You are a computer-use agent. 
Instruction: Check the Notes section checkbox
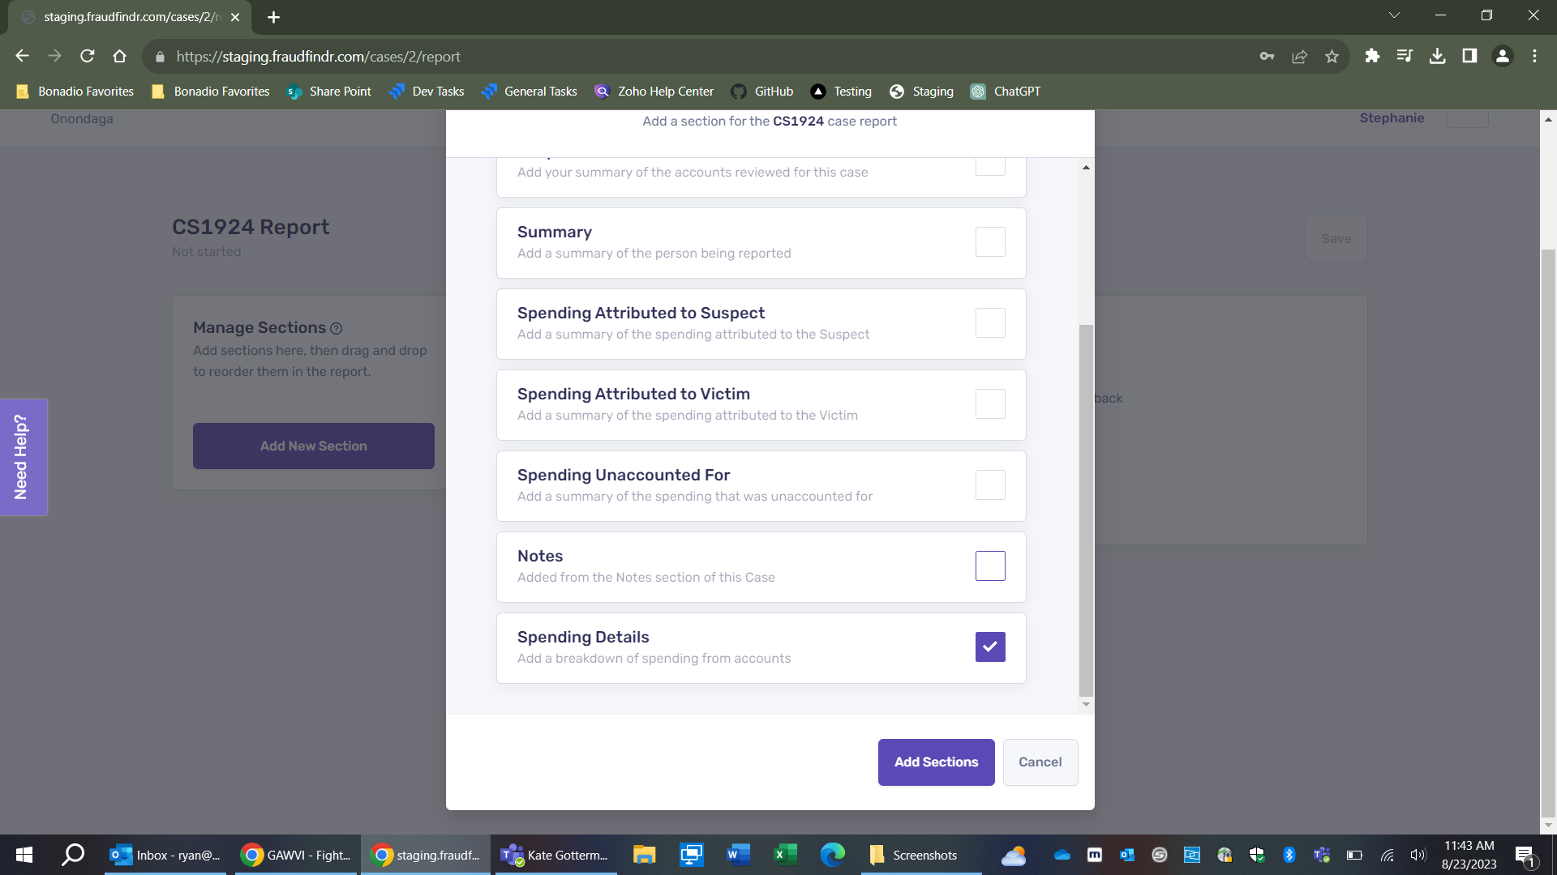(x=990, y=566)
